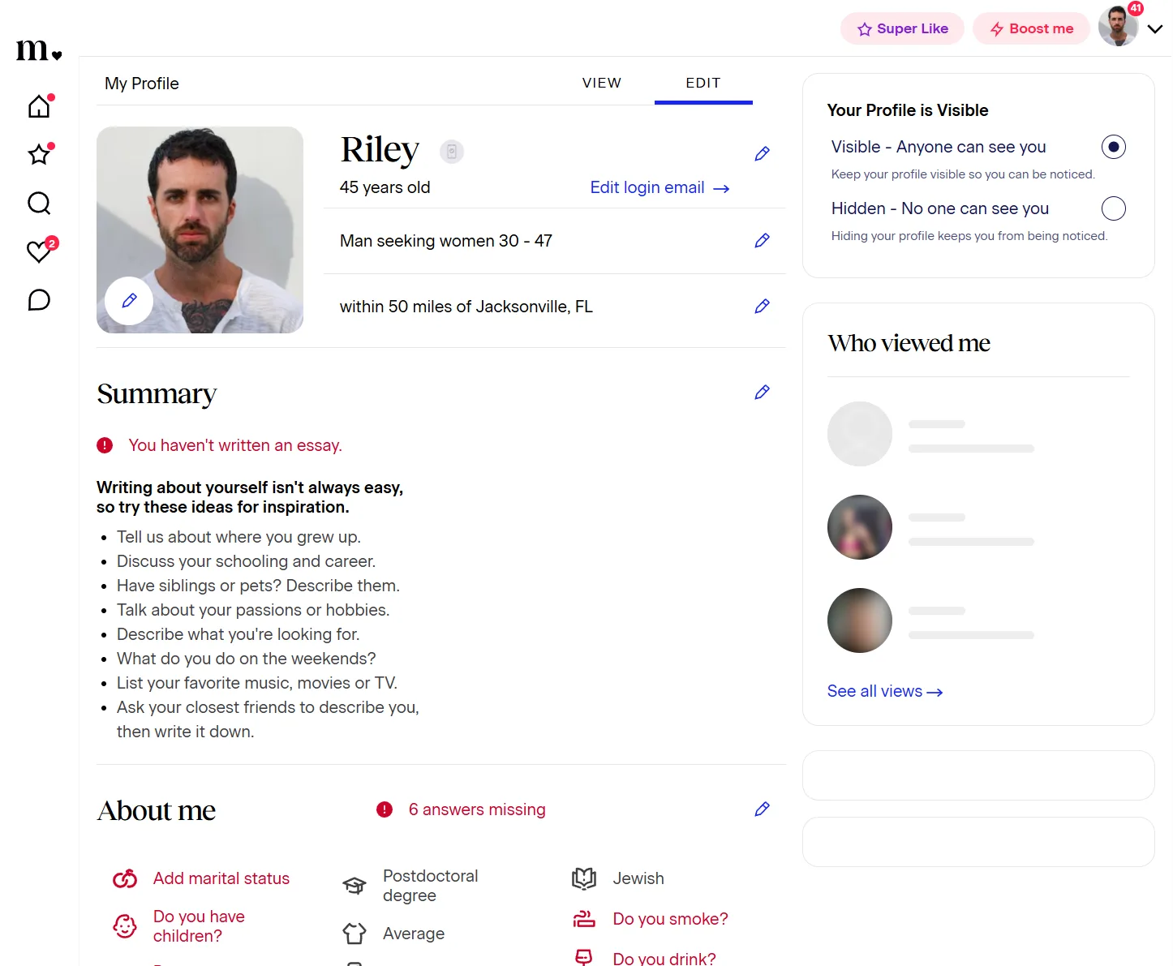Click the religion book icon next to Jewish
The image size is (1173, 966).
[x=584, y=878]
